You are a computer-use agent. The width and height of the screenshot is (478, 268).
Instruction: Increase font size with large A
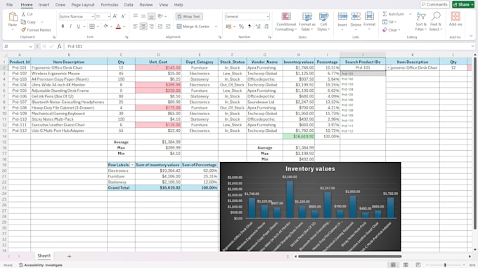click(115, 16)
